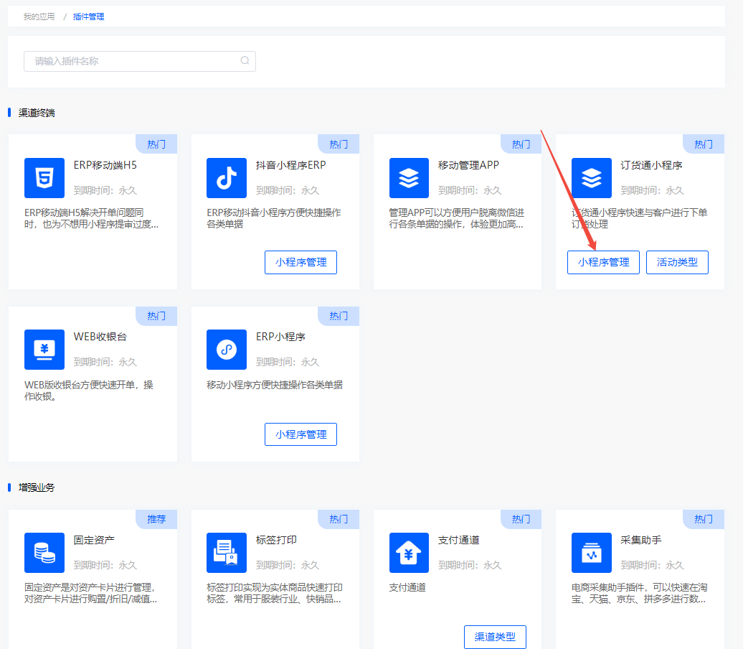
Task: Click the search magnifier icon
Action: coord(245,61)
